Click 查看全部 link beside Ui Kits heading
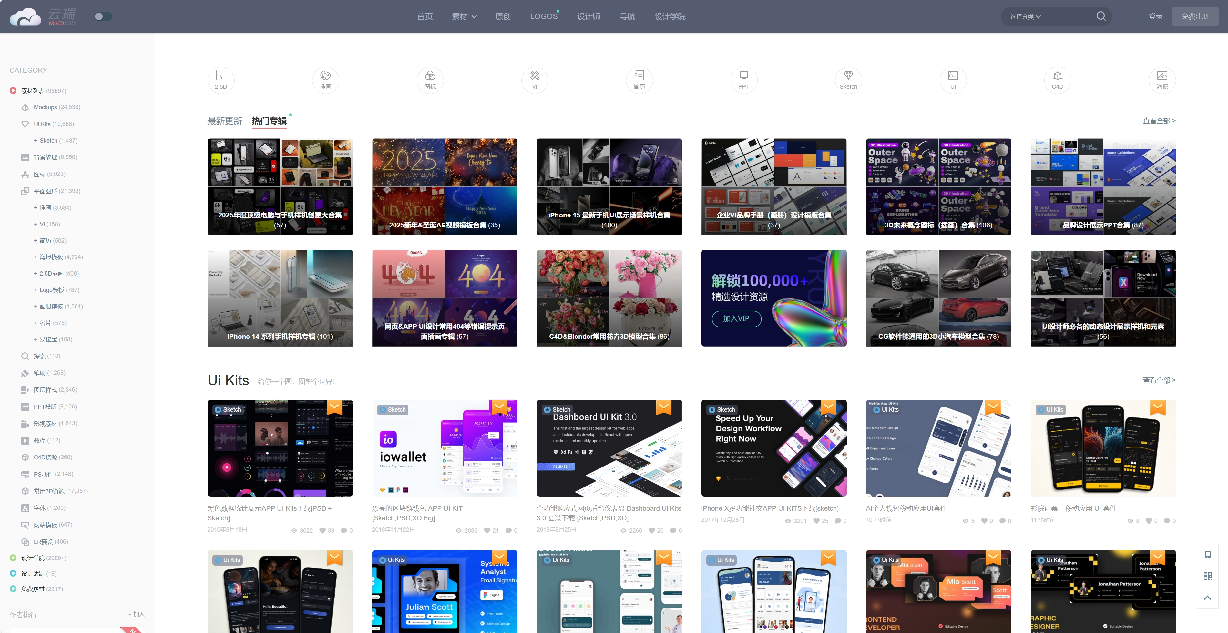Image resolution: width=1228 pixels, height=633 pixels. [1158, 380]
